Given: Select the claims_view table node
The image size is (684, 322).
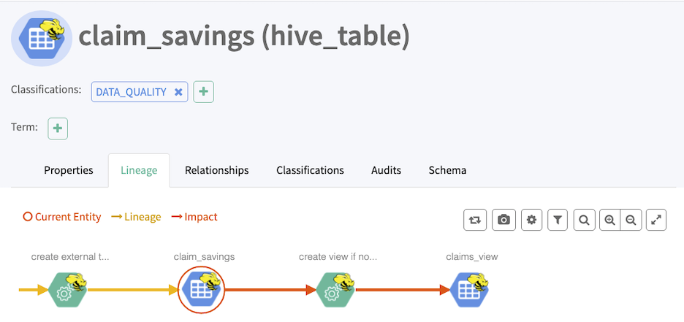Looking at the screenshot, I should pos(470,290).
